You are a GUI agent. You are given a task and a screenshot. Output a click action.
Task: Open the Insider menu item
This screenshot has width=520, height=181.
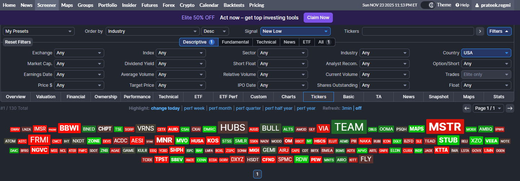pos(129,5)
